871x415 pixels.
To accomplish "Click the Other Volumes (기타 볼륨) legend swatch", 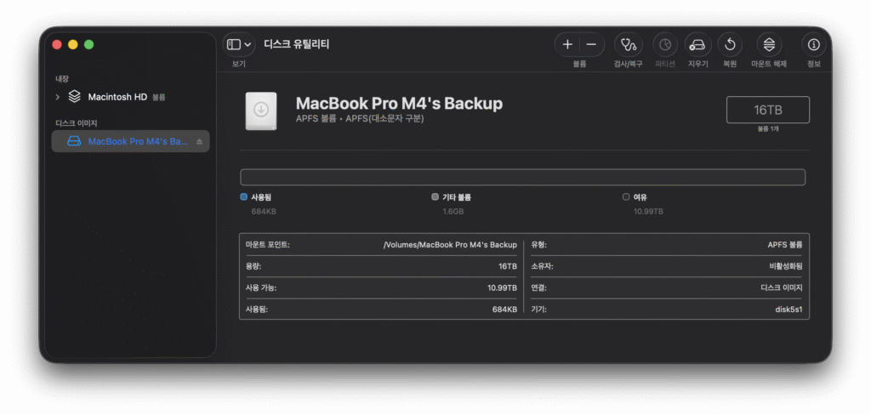I will click(x=435, y=196).
